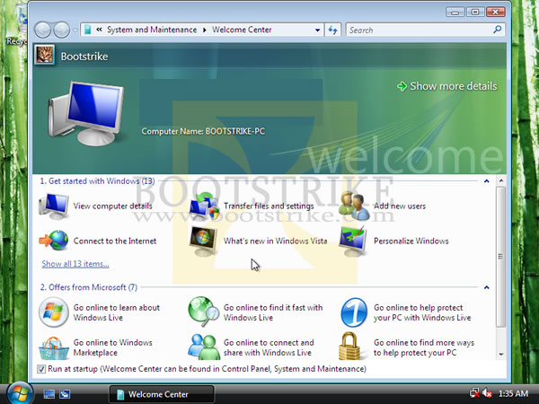
Task: Click the Forward navigation arrow button
Action: [x=62, y=30]
